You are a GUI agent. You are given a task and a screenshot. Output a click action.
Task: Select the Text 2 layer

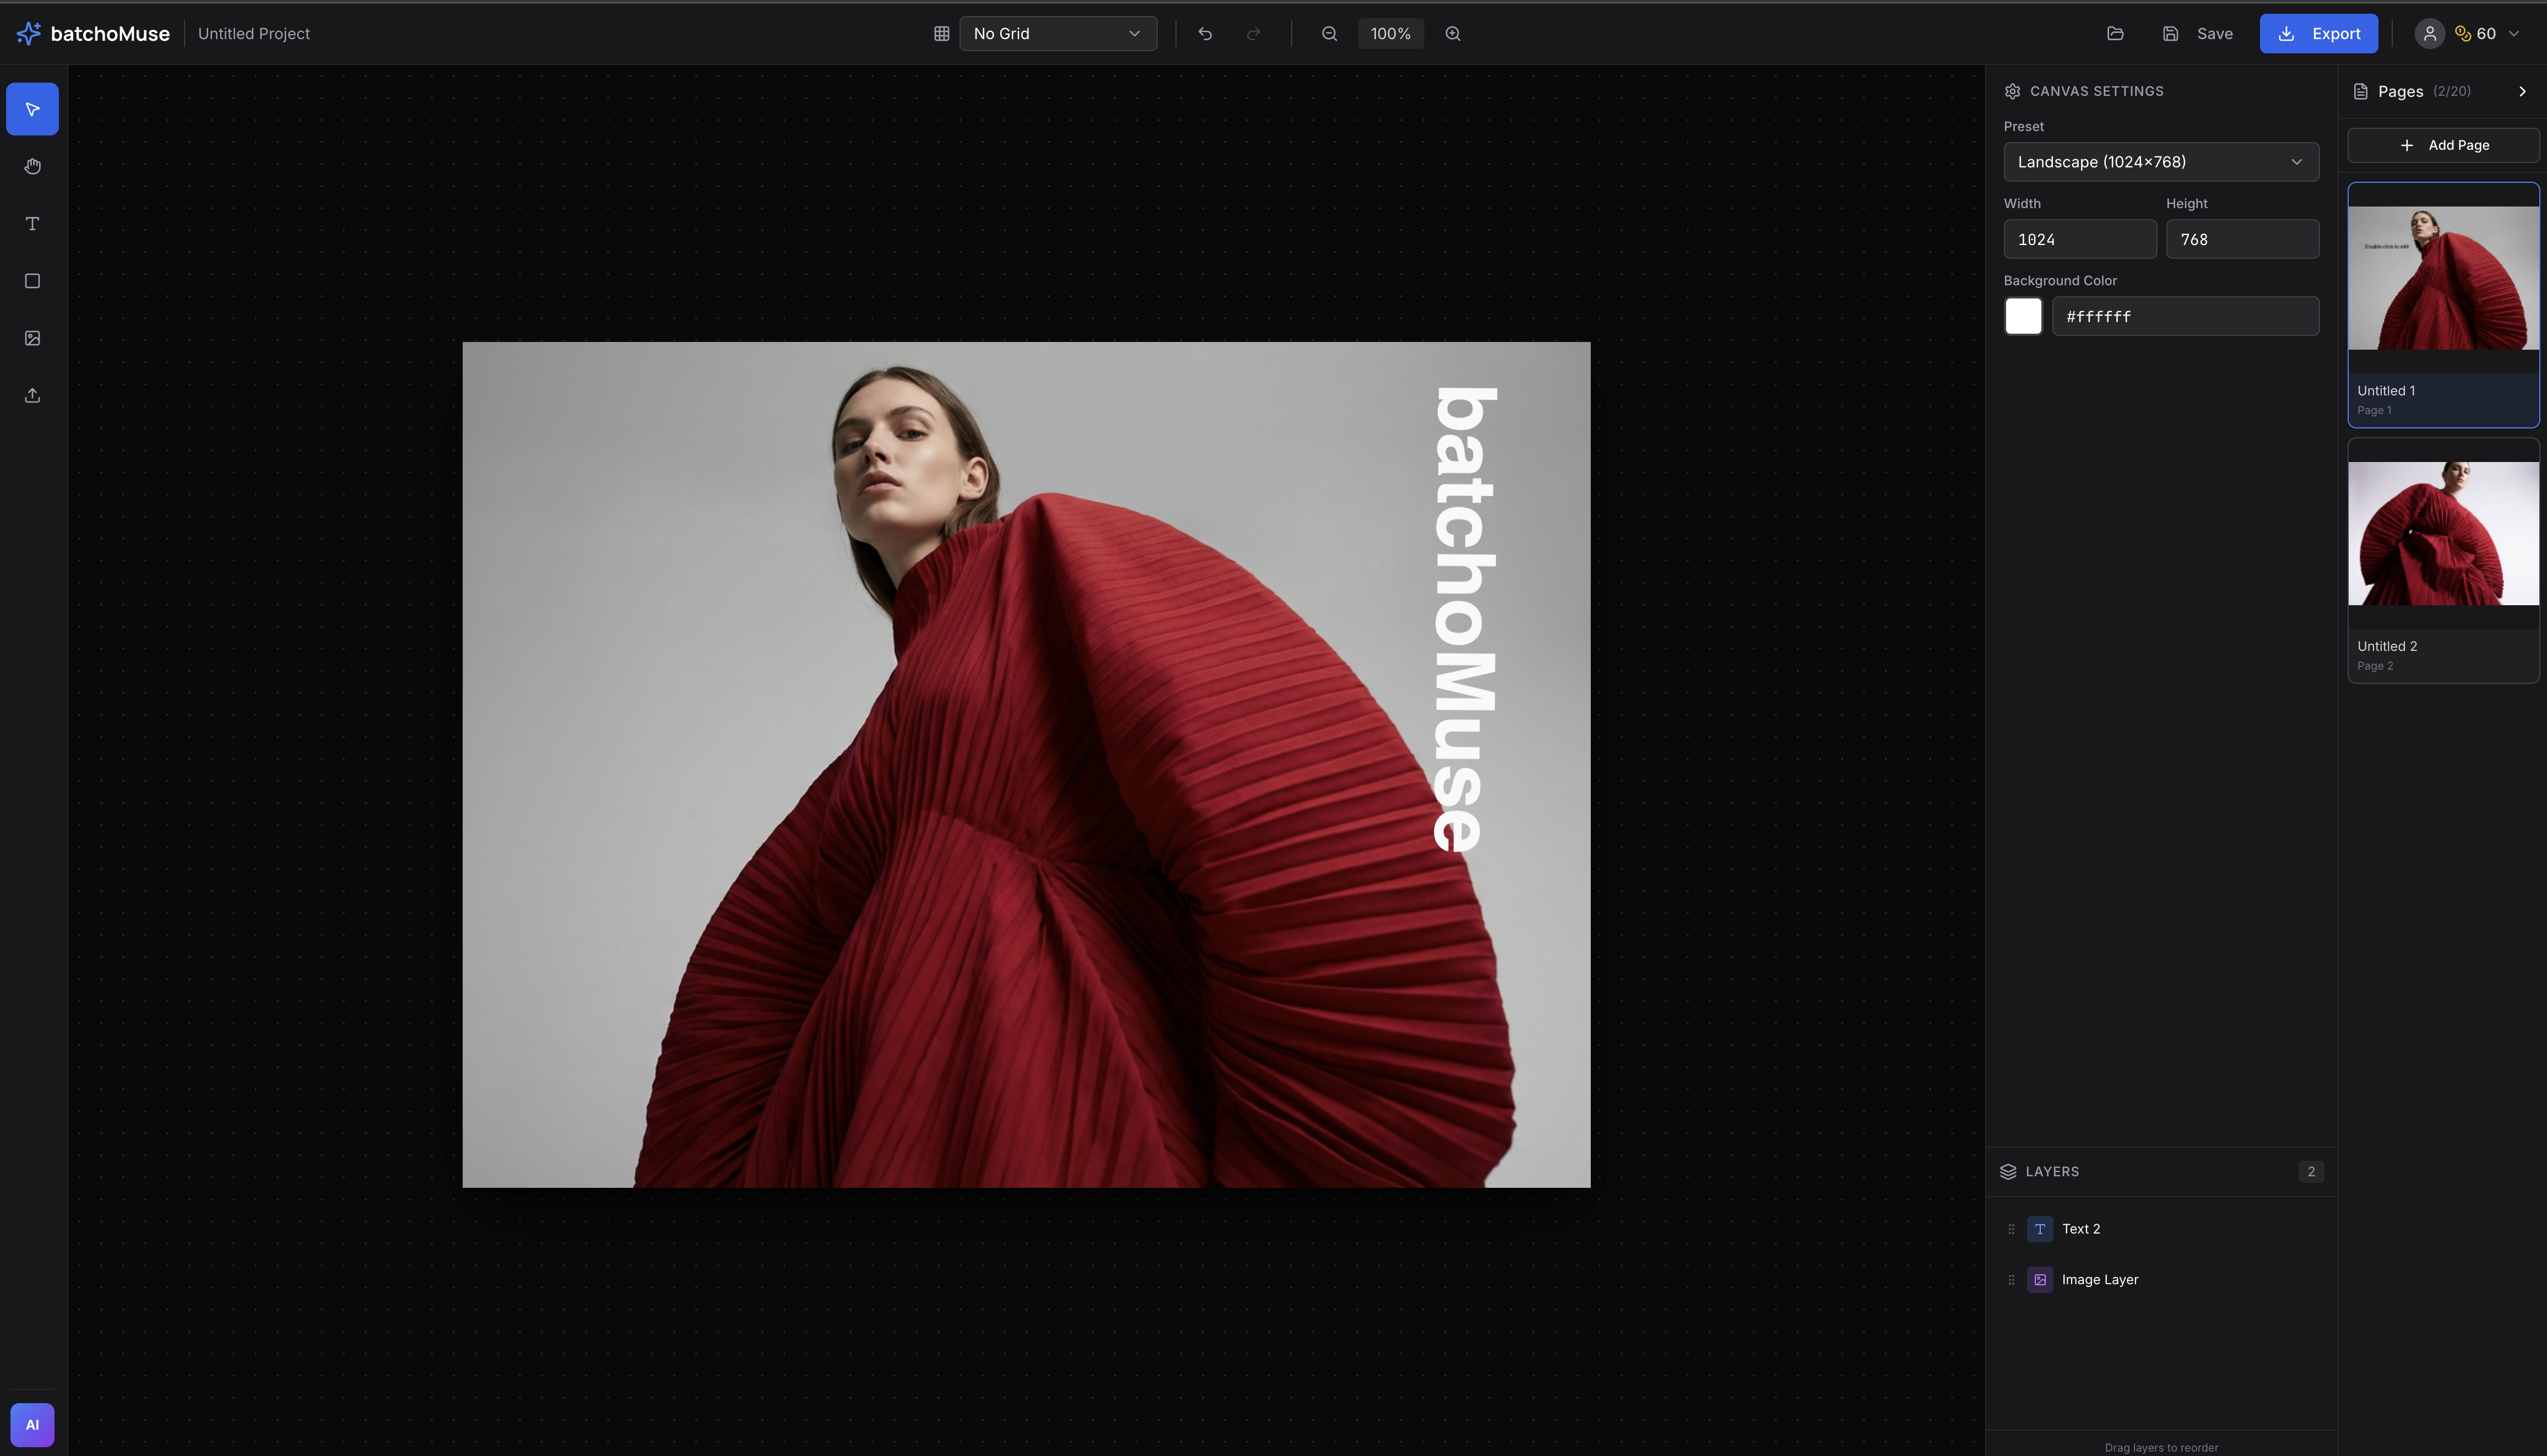click(x=2081, y=1229)
